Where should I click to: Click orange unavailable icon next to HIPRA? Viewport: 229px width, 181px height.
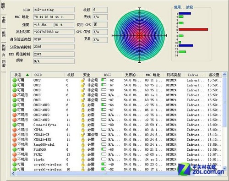pos(14,130)
